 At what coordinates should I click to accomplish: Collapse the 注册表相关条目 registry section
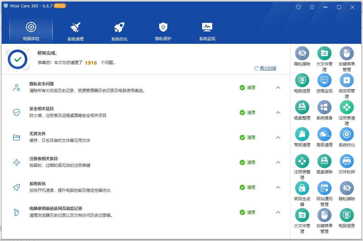[278, 162]
